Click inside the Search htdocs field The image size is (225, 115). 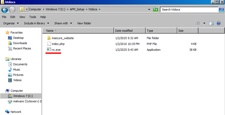(189, 10)
